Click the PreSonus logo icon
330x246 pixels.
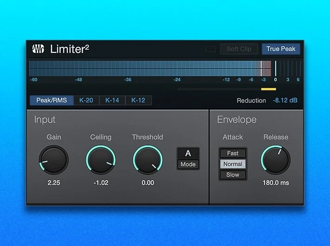(38, 49)
